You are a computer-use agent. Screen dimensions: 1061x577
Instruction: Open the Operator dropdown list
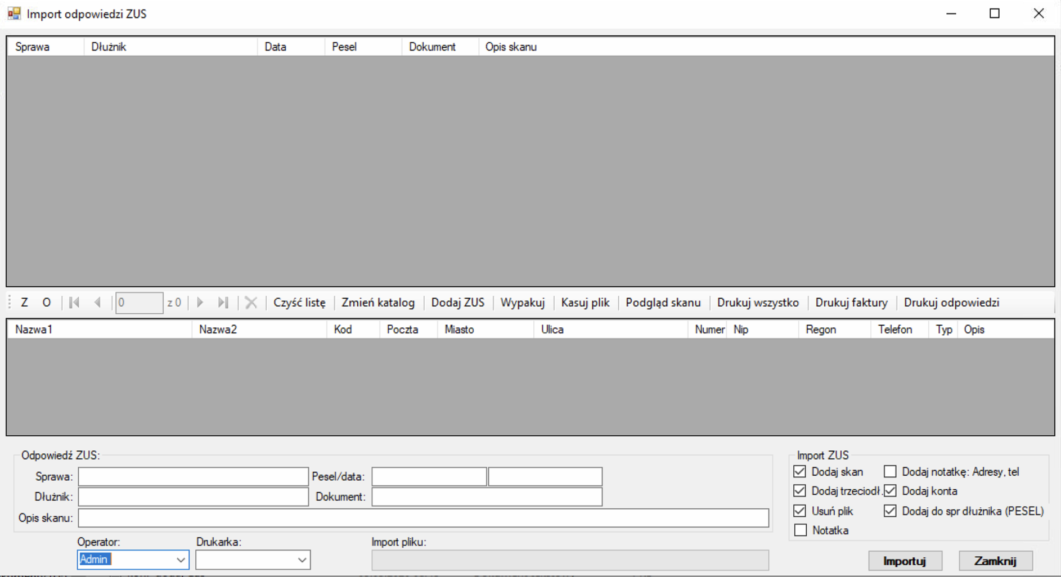180,560
